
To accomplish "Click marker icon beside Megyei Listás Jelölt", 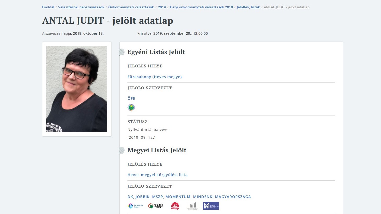I will click(x=122, y=151).
